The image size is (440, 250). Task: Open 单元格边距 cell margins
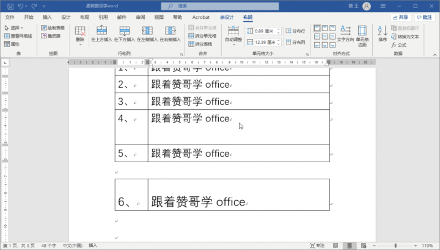[x=362, y=36]
